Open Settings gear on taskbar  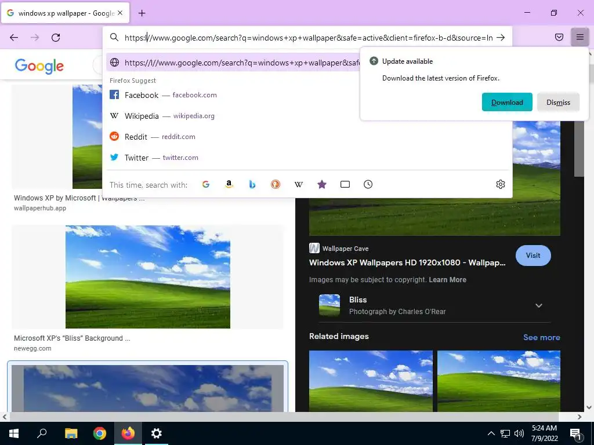(x=157, y=433)
